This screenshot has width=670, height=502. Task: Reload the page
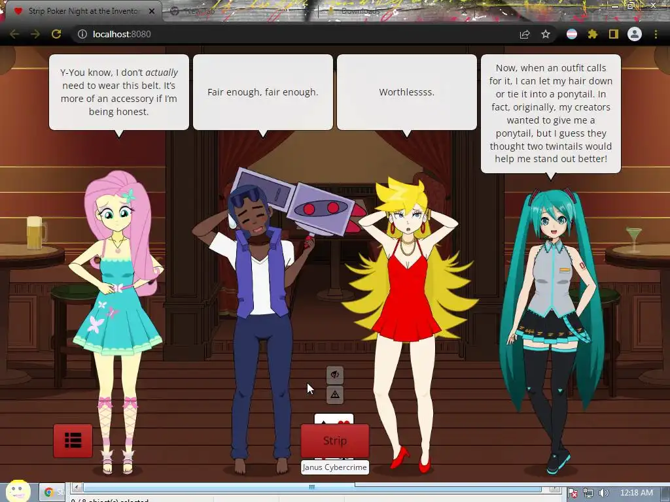pos(56,34)
